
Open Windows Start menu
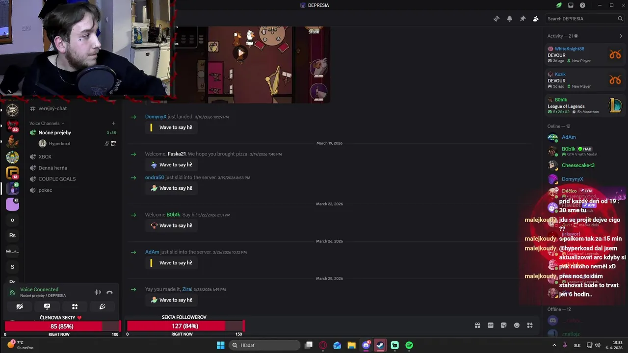click(x=220, y=345)
